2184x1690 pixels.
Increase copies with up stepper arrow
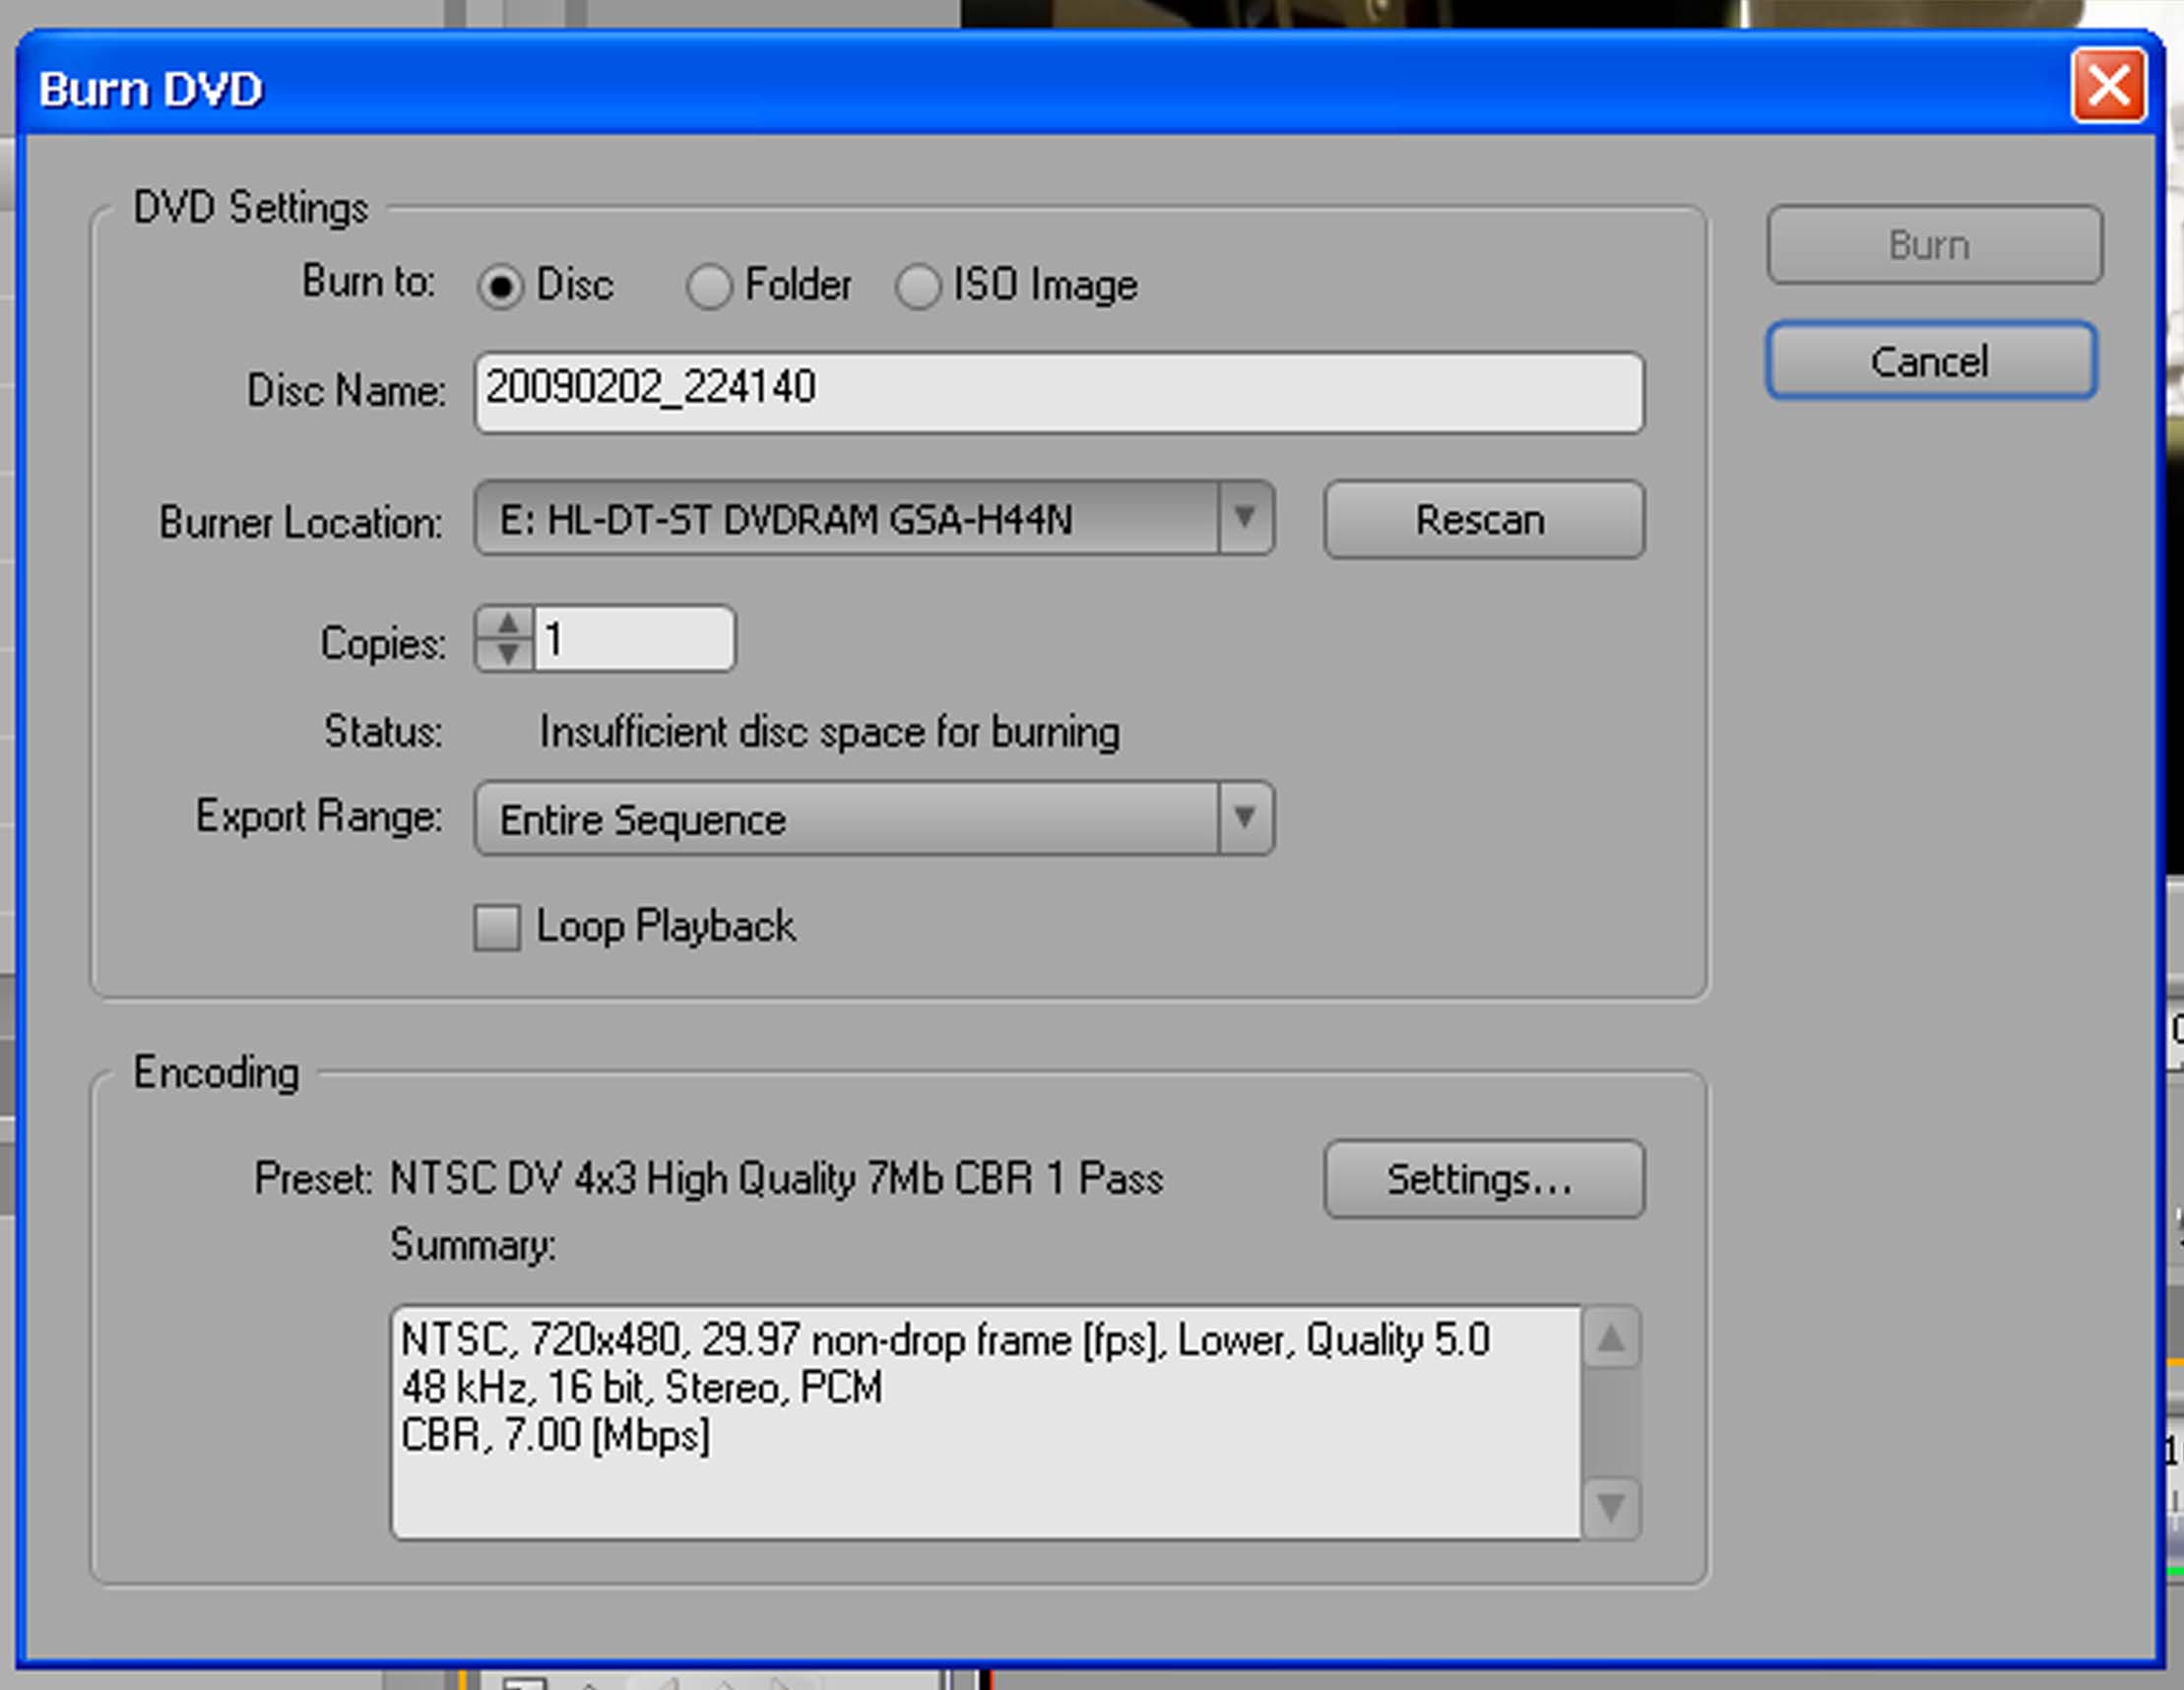click(508, 625)
